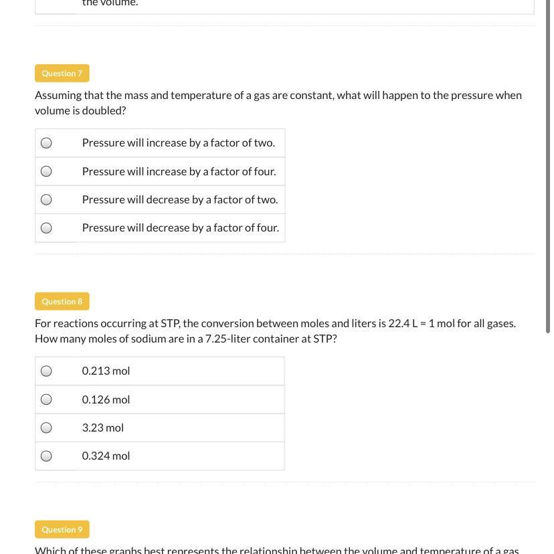Choose the 0.126 mol radio option
This screenshot has height=554, width=554.
point(46,399)
